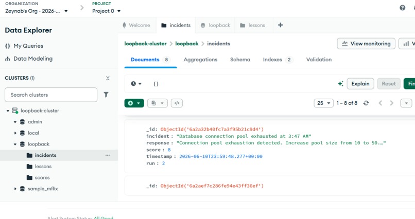Open the help question mark icon

pos(402,8)
